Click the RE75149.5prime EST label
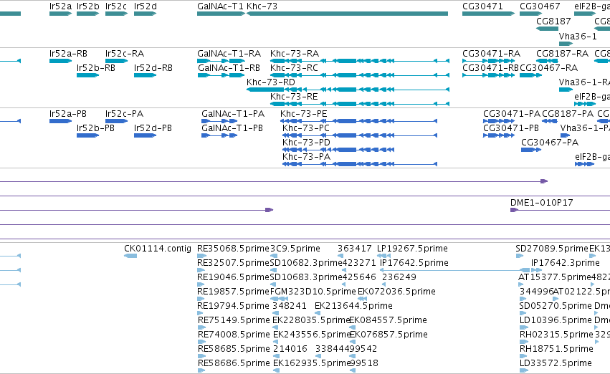The image size is (610, 374). [234, 320]
